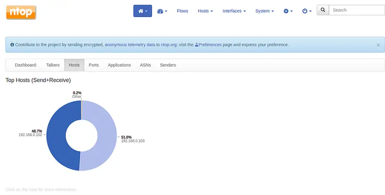Viewport: 385px width, 195px height.
Task: Expand the Interfaces dropdown menu
Action: click(x=234, y=11)
